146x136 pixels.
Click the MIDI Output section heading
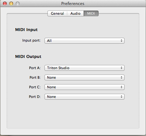pyautogui.click(x=28, y=57)
